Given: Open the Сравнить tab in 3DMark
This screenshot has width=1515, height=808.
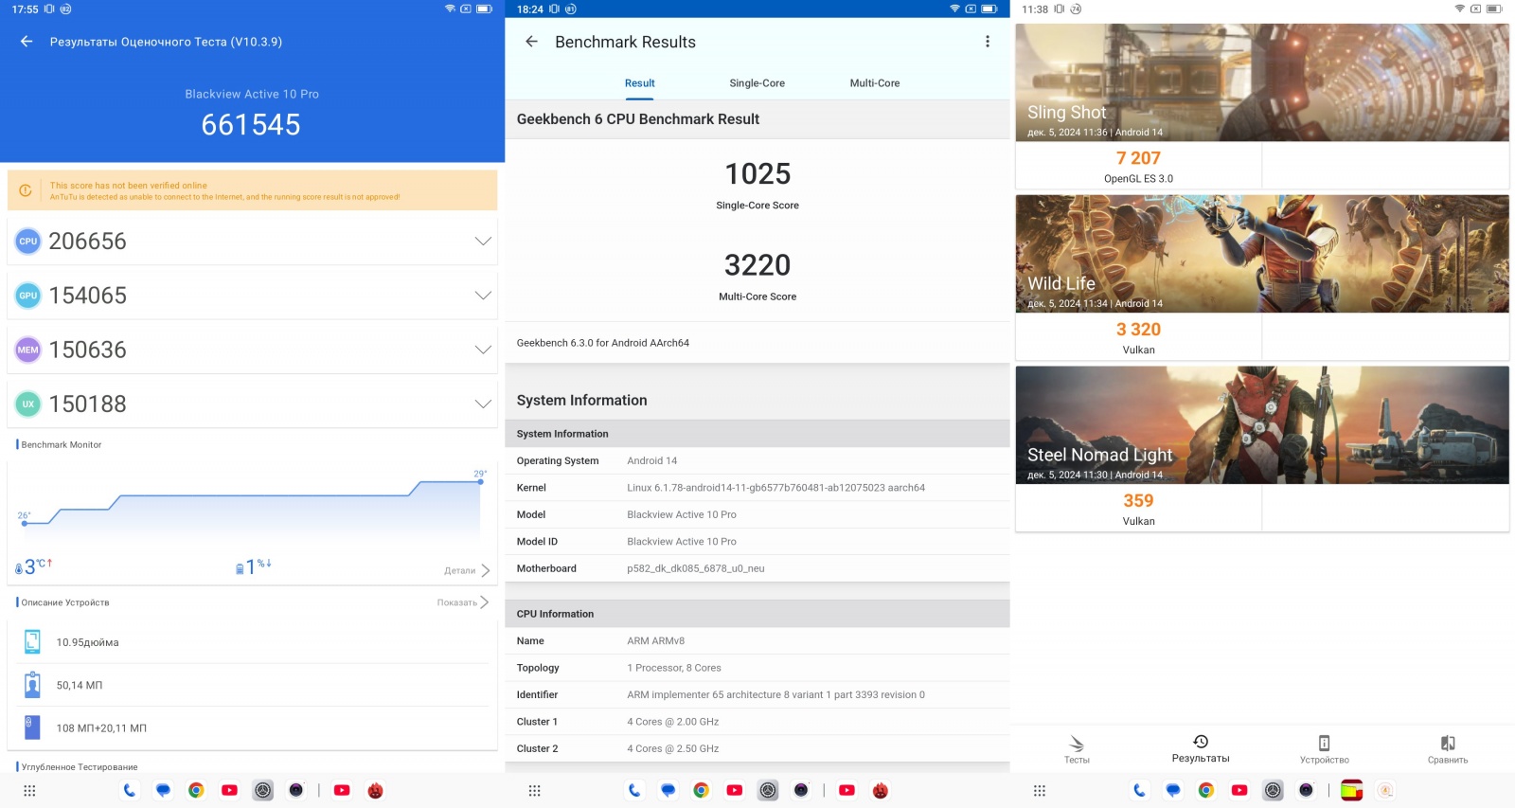Looking at the screenshot, I should pos(1448,749).
